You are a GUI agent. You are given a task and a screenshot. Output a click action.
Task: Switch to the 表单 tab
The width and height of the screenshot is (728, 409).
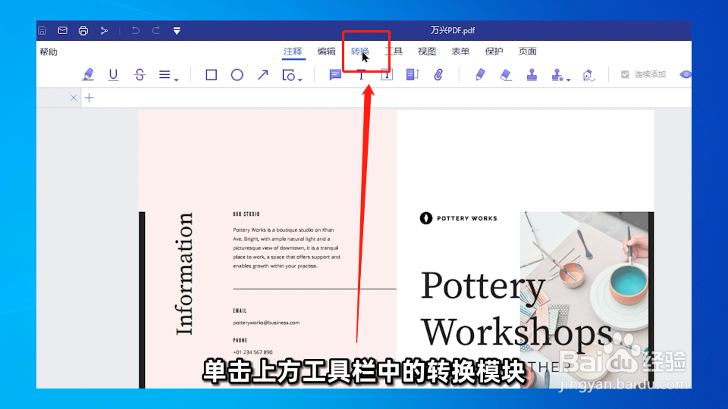[460, 52]
